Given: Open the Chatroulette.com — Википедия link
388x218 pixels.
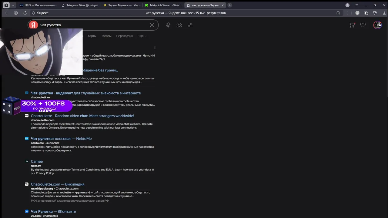Looking at the screenshot, I should tap(58, 184).
